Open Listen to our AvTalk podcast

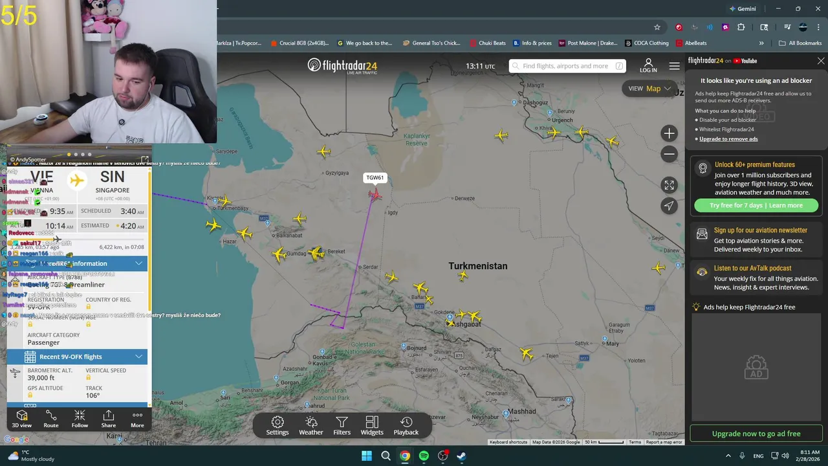tap(756, 278)
